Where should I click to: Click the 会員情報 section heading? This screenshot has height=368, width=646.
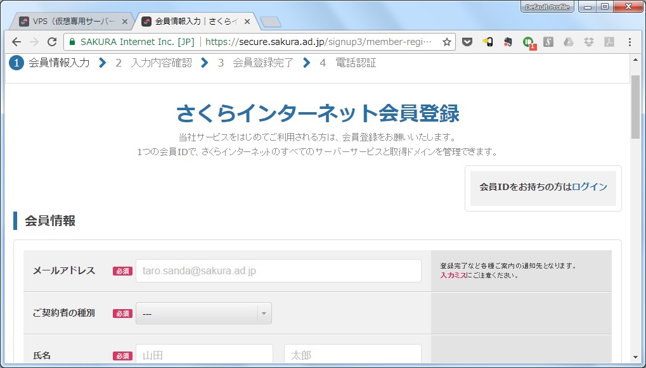[x=50, y=220]
